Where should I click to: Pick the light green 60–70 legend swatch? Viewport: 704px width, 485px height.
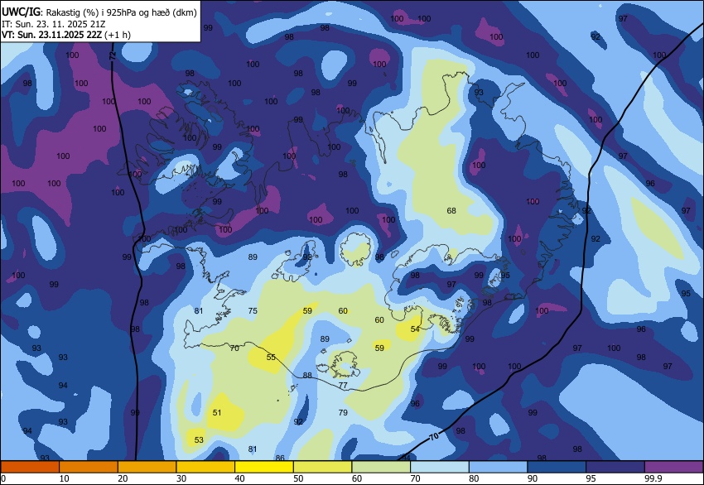[x=381, y=467]
